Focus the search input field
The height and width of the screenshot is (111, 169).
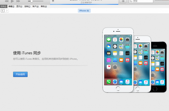tap(141, 1)
